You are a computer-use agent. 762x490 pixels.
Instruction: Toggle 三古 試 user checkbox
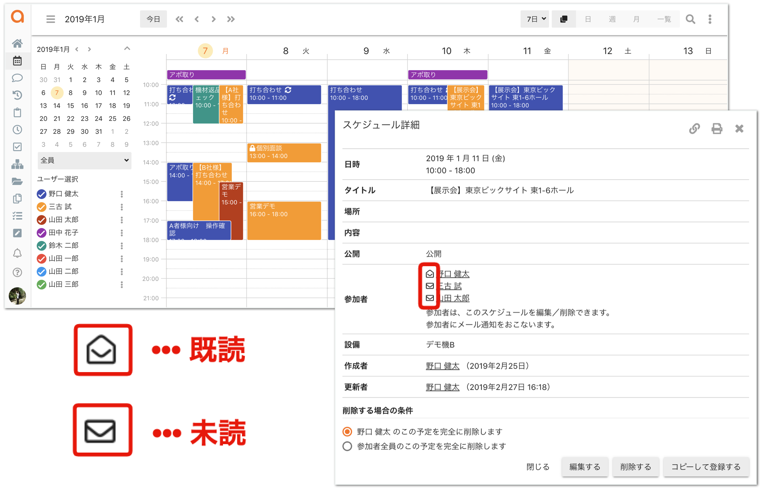pos(41,207)
